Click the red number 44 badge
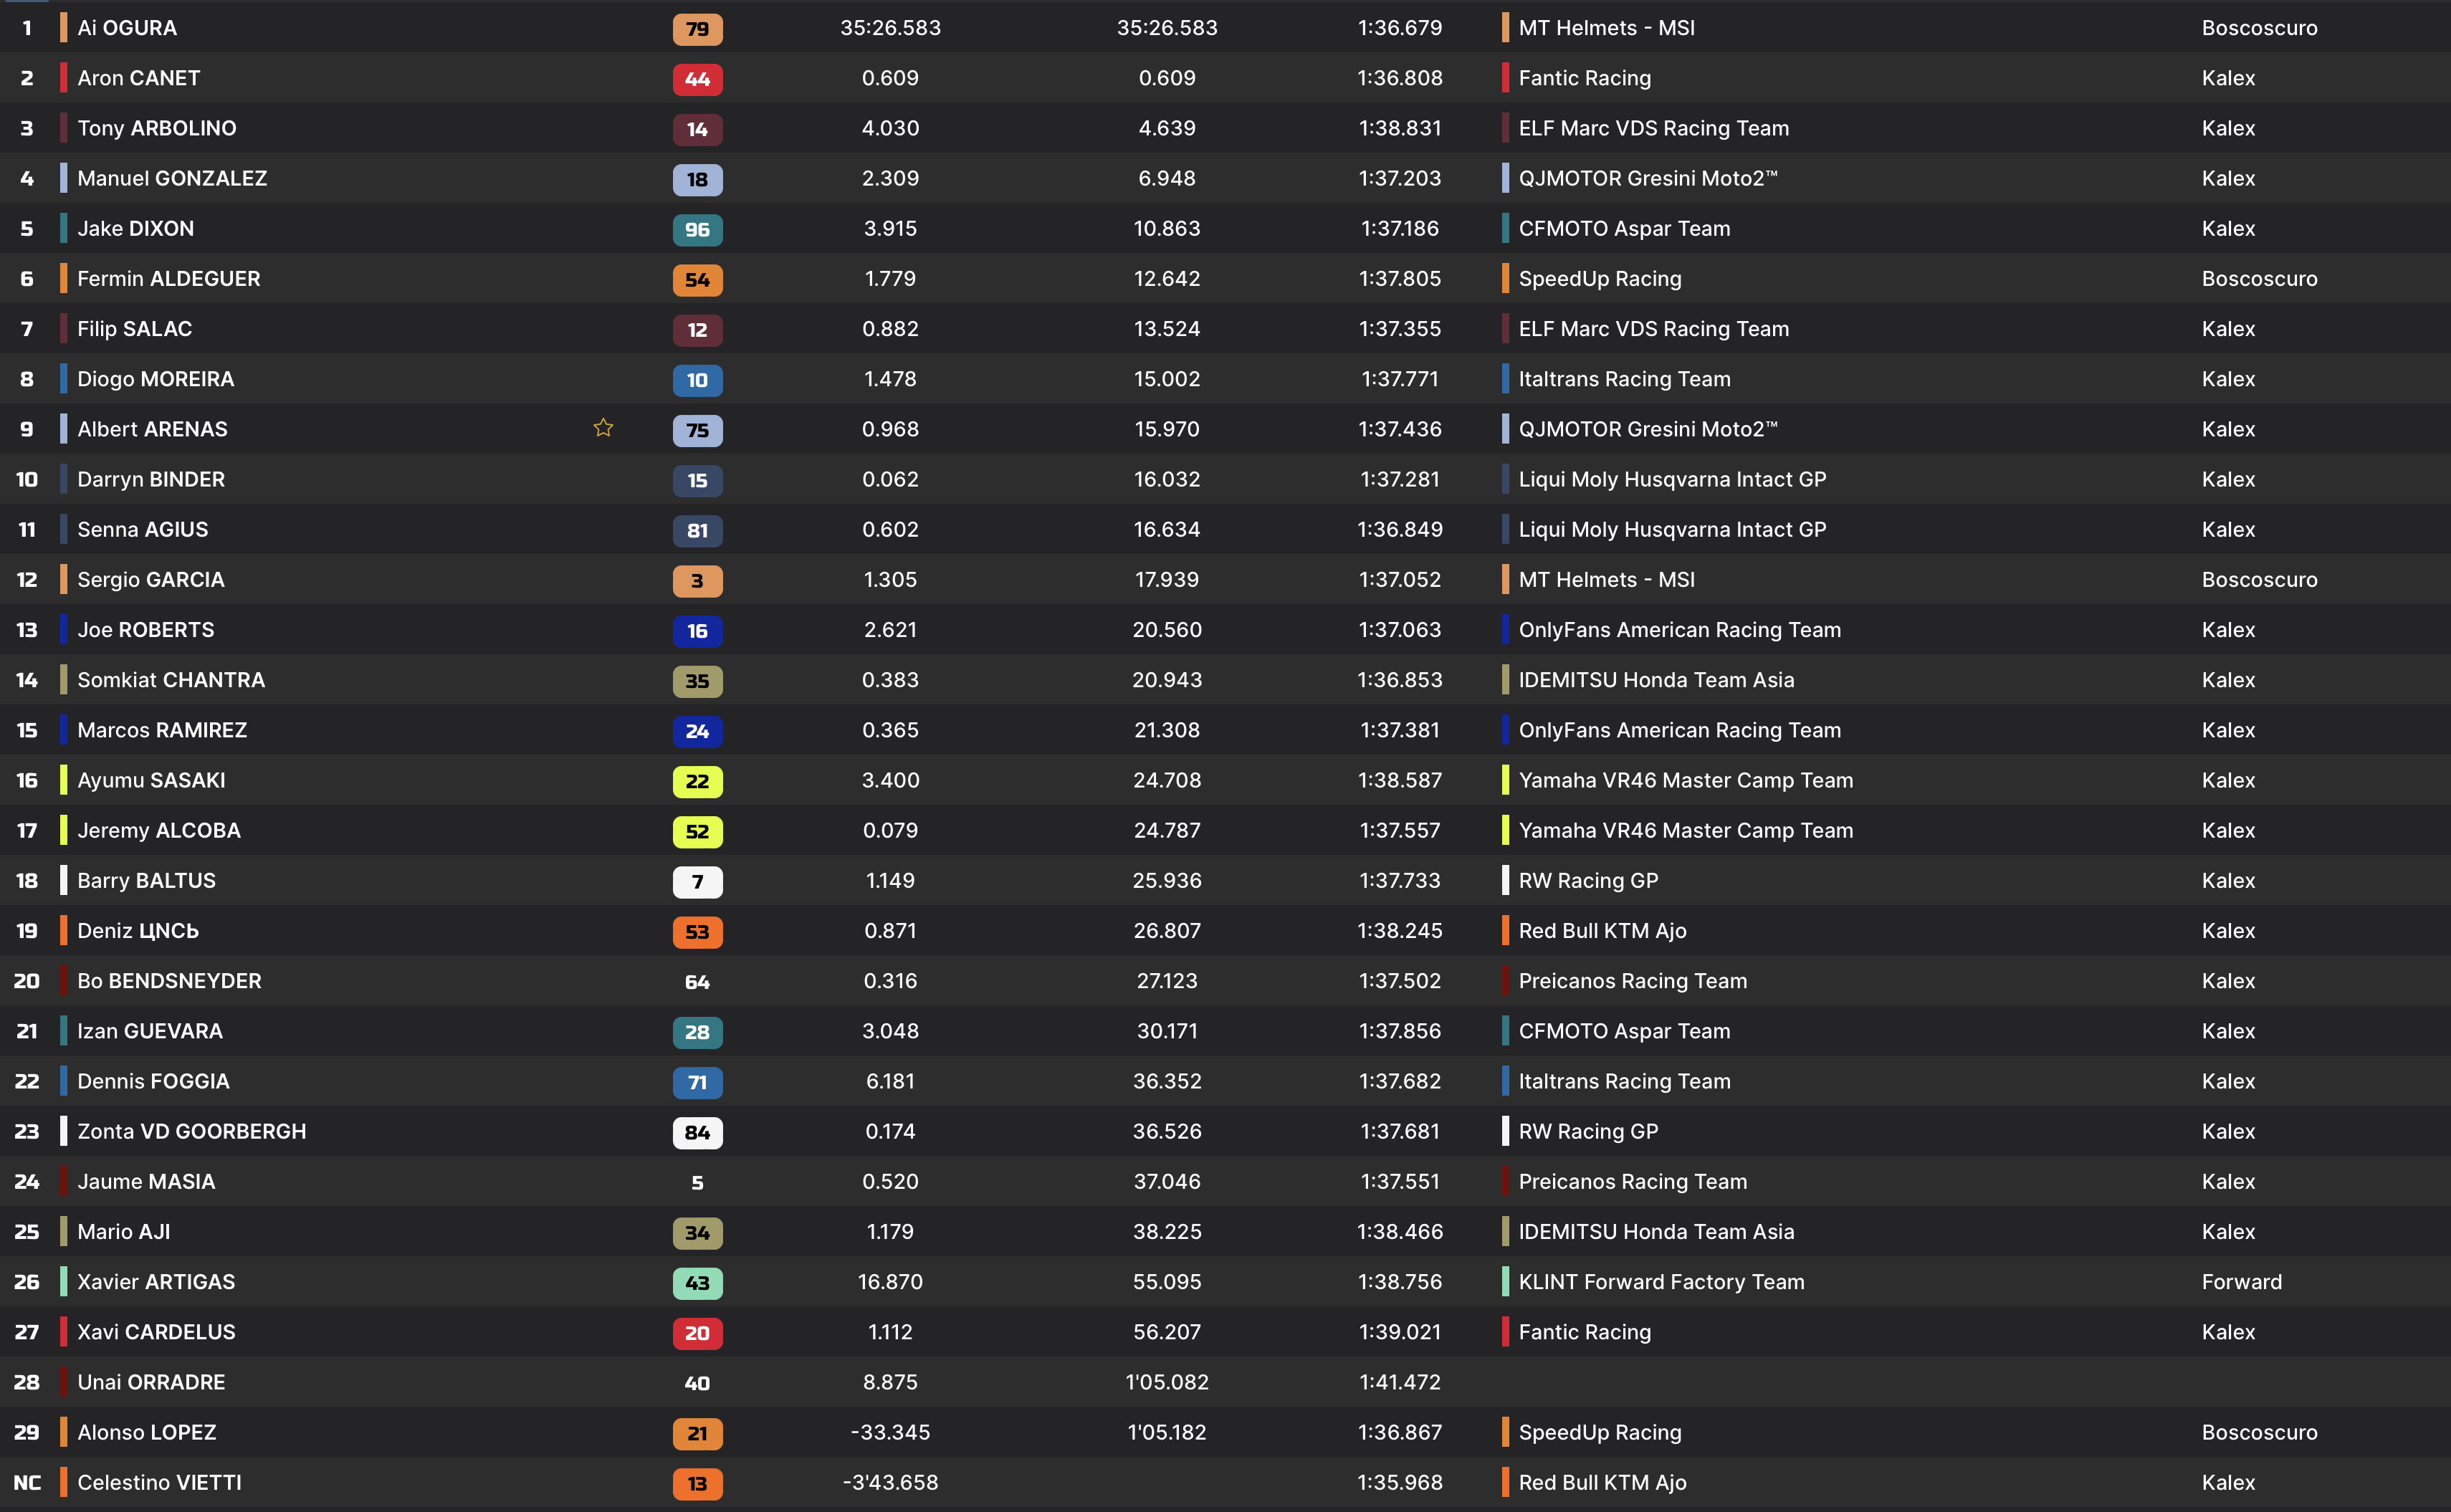The image size is (2451, 1512). pyautogui.click(x=697, y=79)
